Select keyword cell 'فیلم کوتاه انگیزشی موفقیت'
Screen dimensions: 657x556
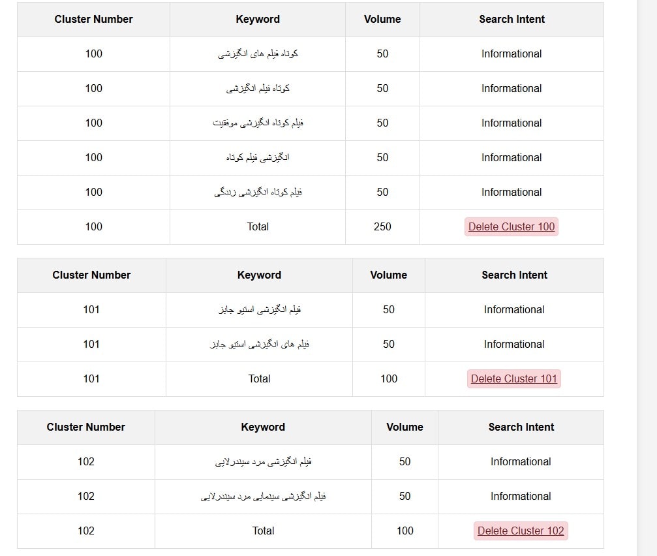tap(258, 123)
